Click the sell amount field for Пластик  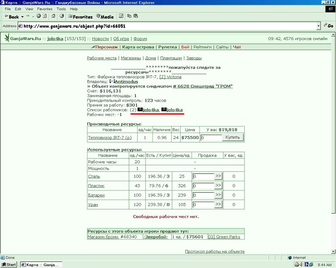coord(203,186)
